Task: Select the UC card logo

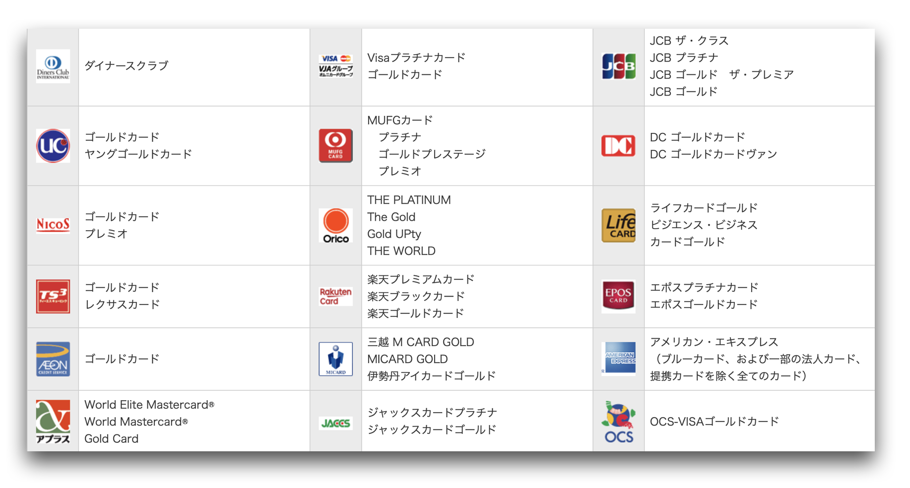Action: 53,146
